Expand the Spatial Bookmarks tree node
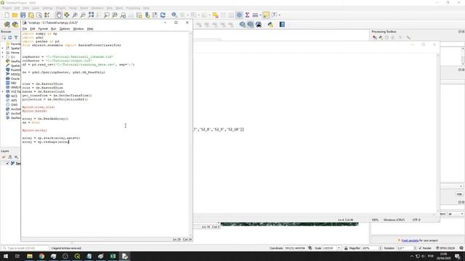Image resolution: width=465 pixels, height=261 pixels. [3, 49]
